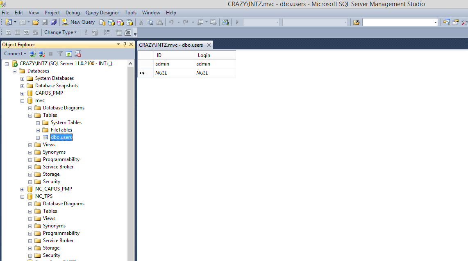Expand the dbo.users table node
This screenshot has height=261, width=468.
click(38, 138)
